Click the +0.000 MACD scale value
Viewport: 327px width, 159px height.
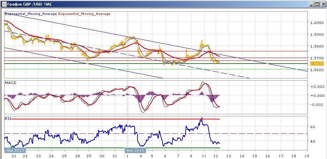click(x=317, y=95)
